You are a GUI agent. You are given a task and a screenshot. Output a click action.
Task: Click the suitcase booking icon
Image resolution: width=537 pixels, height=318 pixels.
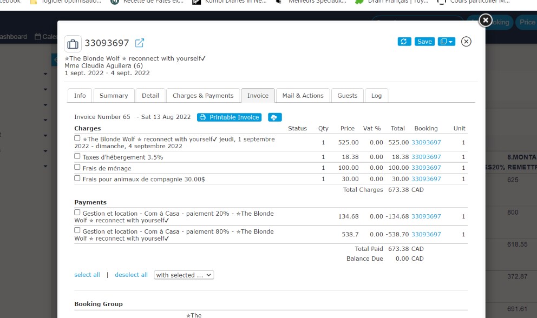click(x=73, y=44)
